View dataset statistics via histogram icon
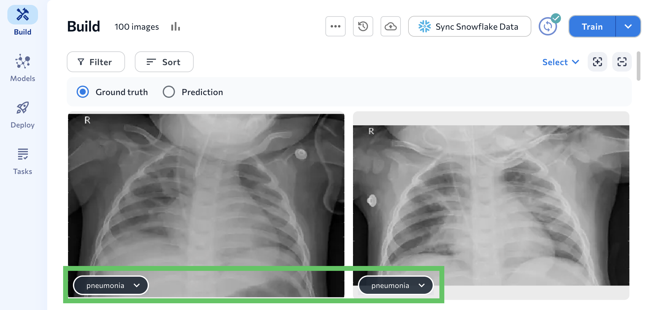This screenshot has height=310, width=649. (175, 27)
